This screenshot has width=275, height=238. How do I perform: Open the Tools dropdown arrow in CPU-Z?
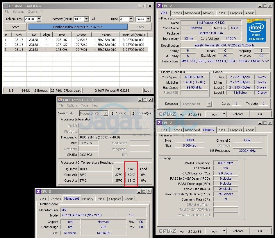(224, 114)
